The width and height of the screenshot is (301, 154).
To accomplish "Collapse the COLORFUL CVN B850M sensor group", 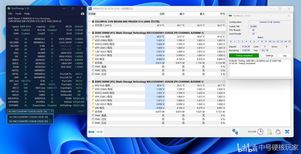I will click(x=89, y=22).
